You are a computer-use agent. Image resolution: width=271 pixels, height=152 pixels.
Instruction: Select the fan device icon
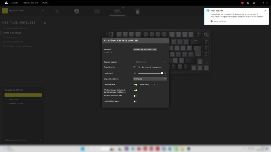click(x=76, y=11)
